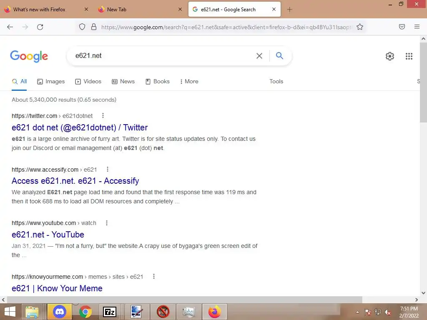Open the Tools options
The height and width of the screenshot is (320, 427).
pos(276,81)
